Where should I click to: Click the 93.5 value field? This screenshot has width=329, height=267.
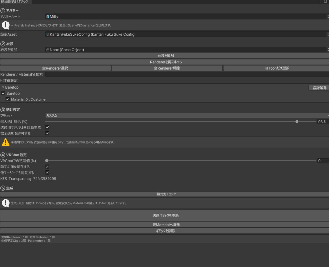[x=323, y=122]
